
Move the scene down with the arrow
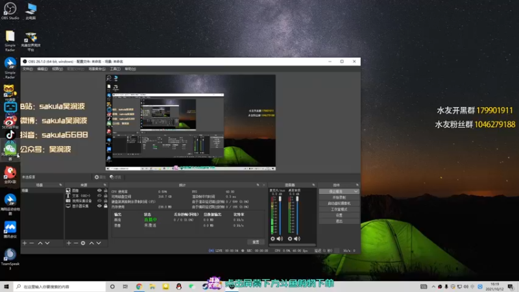(x=47, y=243)
